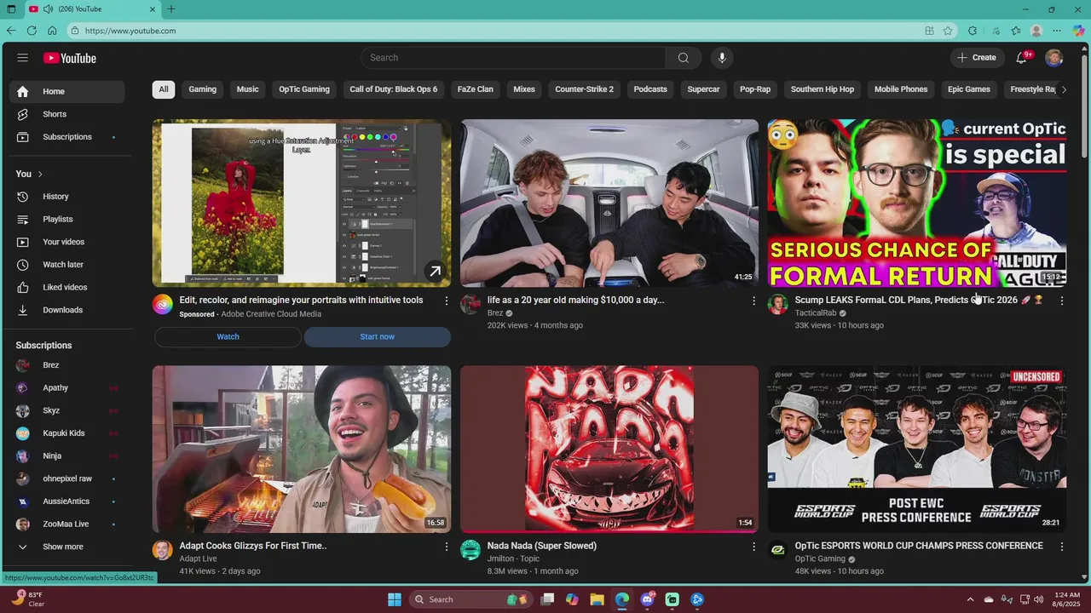Open Subscriptions in sidebar
Screen dimensions: 1091x613
coord(67,137)
